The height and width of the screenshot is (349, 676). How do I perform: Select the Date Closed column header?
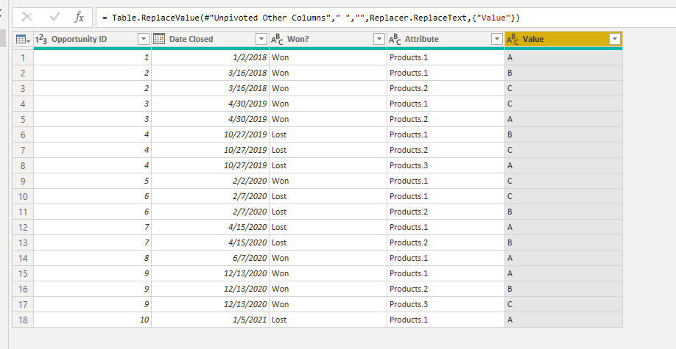[211, 39]
